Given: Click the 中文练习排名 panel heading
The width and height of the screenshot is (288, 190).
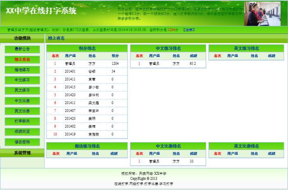Looking at the screenshot, I should click(168, 48).
